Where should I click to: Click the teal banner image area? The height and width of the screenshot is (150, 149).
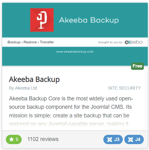click(x=75, y=34)
